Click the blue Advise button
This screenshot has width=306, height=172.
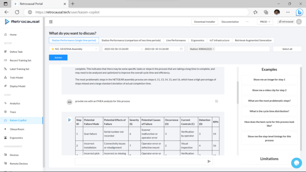58,57
